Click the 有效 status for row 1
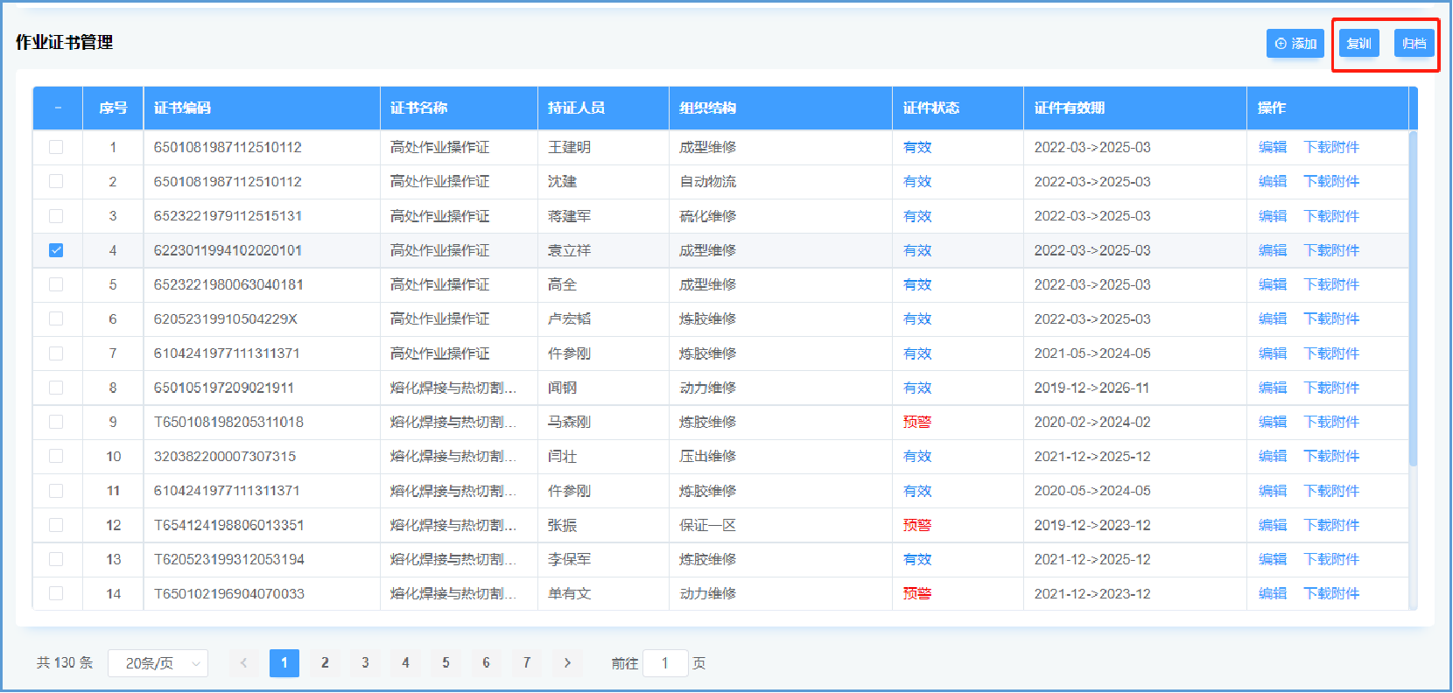This screenshot has height=693, width=1453. click(x=917, y=147)
